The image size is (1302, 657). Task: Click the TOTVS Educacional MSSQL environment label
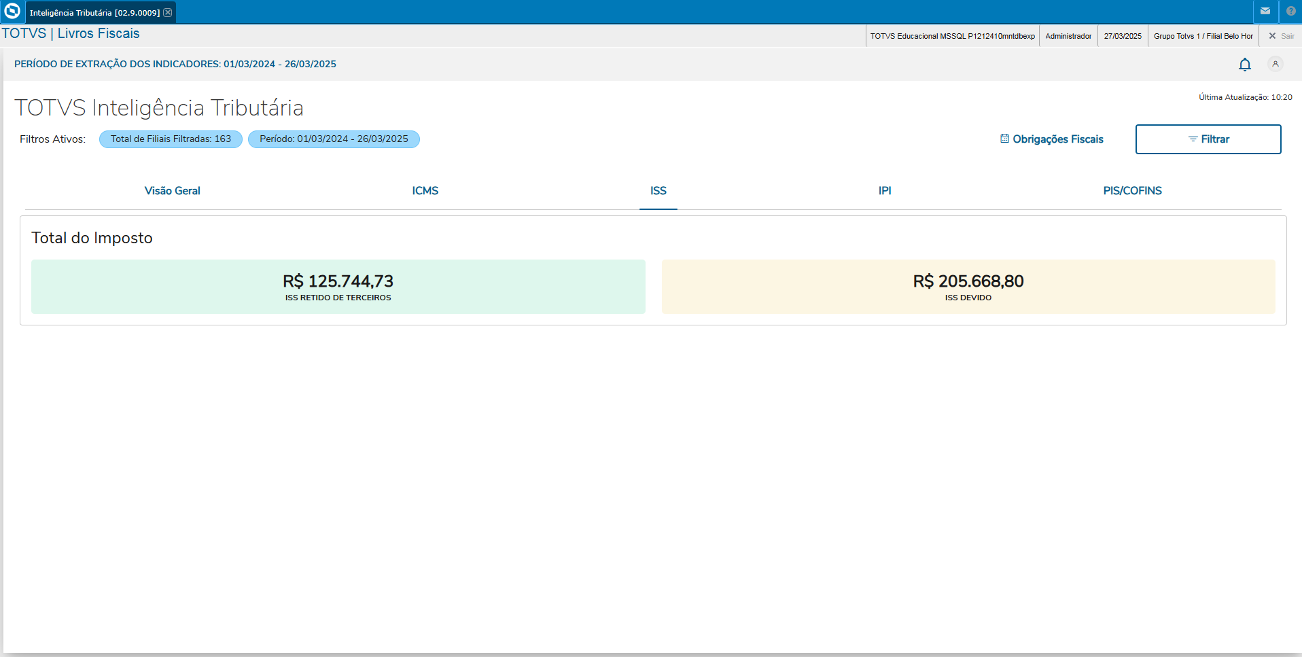pos(953,36)
